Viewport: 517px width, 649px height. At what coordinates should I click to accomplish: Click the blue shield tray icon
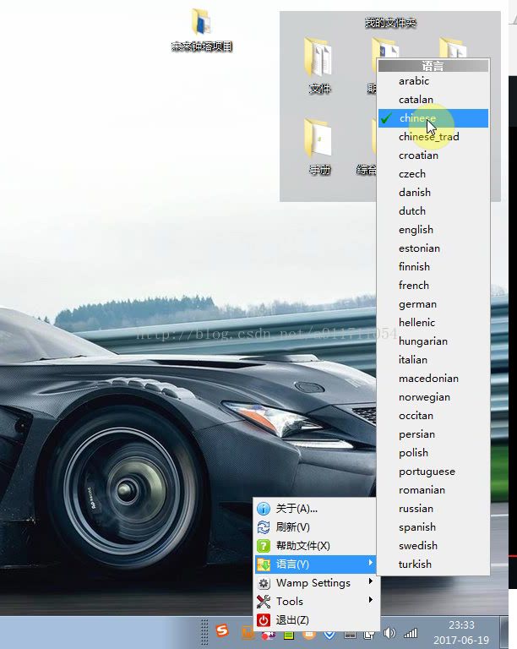point(329,635)
